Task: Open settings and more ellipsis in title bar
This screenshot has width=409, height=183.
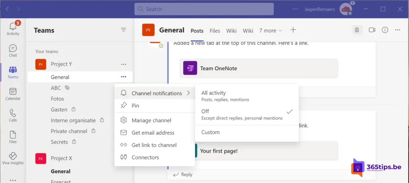Action: click(x=295, y=9)
